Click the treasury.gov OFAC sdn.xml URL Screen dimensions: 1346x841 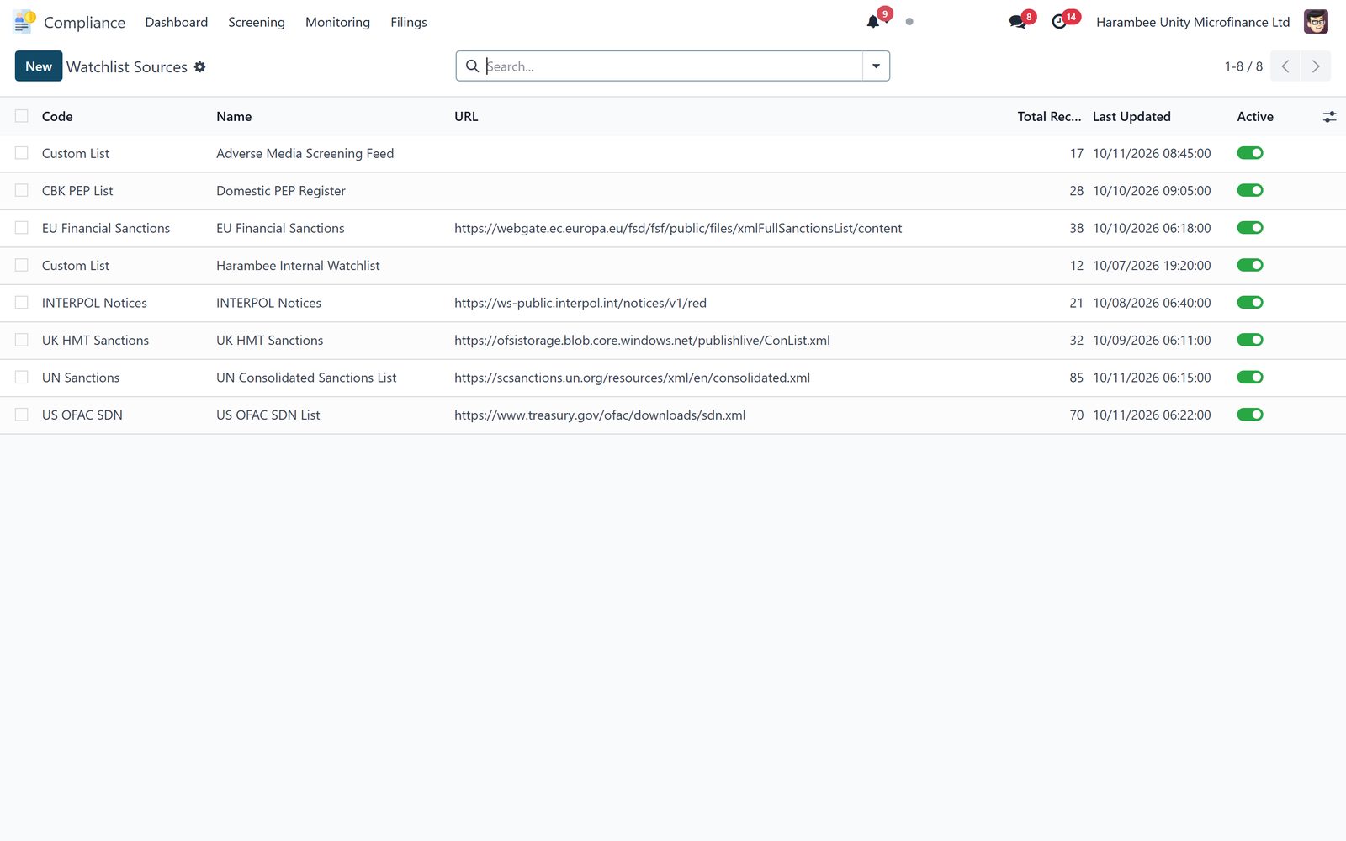pos(600,415)
